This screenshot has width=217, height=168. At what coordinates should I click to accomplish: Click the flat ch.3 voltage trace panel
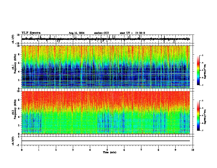(108, 141)
